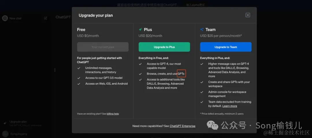Click the Free plan heading

click(x=81, y=30)
